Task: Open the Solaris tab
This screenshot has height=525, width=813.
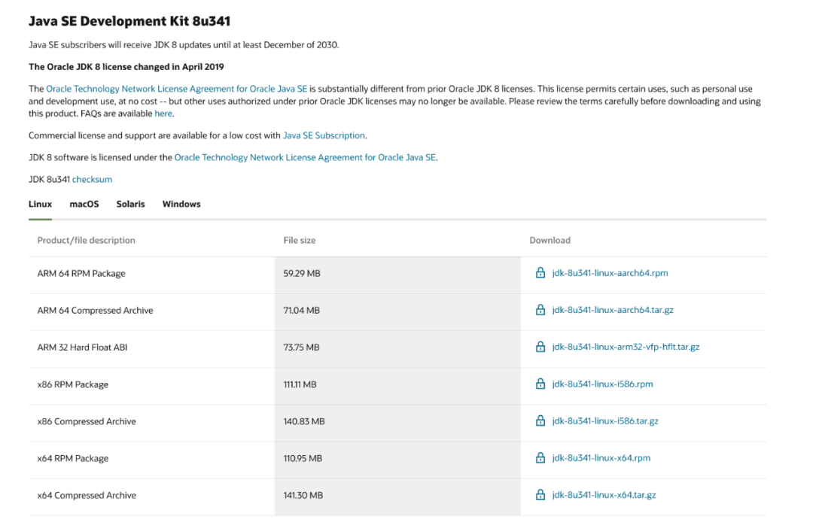Action: [131, 204]
